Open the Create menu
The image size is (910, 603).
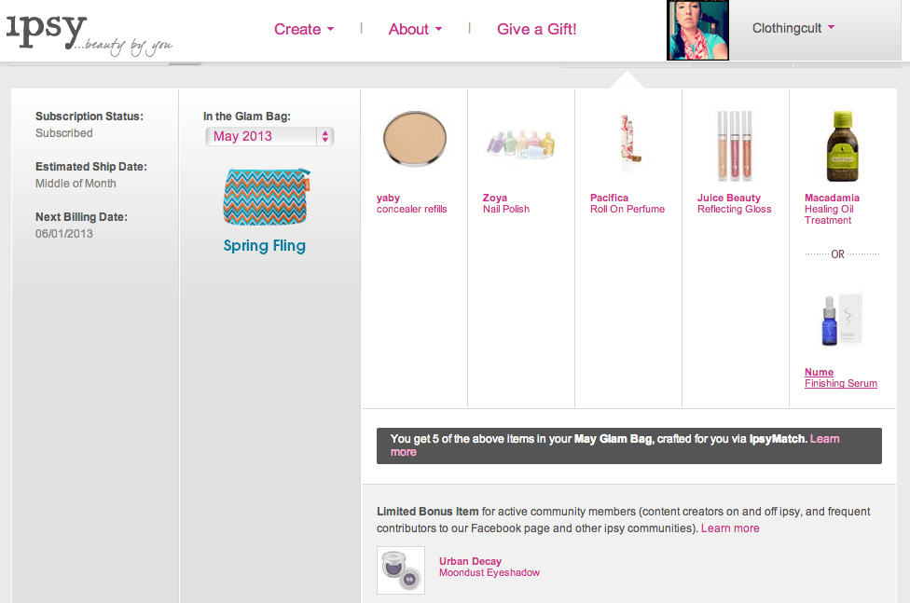pos(303,29)
